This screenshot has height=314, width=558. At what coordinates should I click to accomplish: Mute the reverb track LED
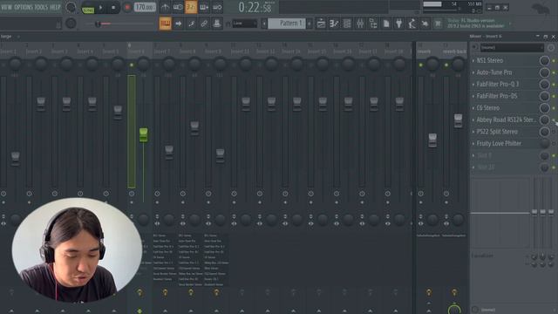coord(420,65)
